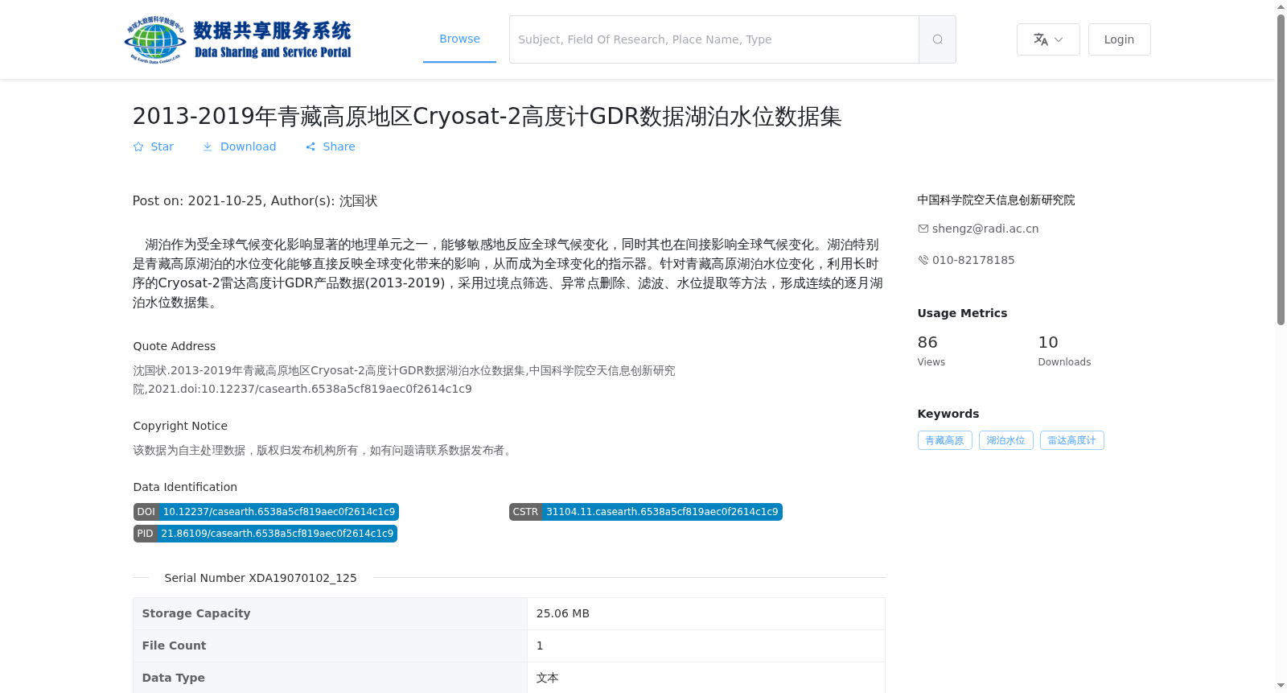
Task: Download the dataset
Action: tap(240, 146)
